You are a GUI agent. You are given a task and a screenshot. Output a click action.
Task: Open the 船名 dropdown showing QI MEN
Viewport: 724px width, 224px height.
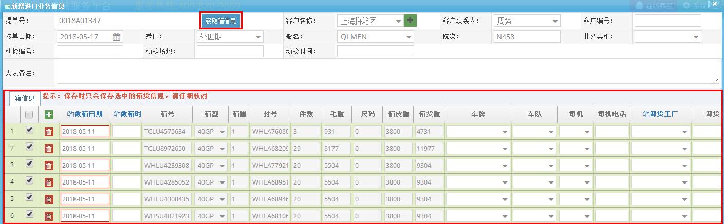tap(408, 37)
